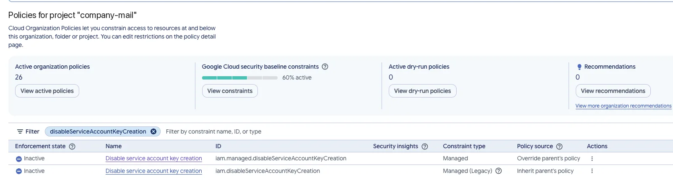
Task: Click the active organization policies count 26
Action: pyautogui.click(x=19, y=77)
